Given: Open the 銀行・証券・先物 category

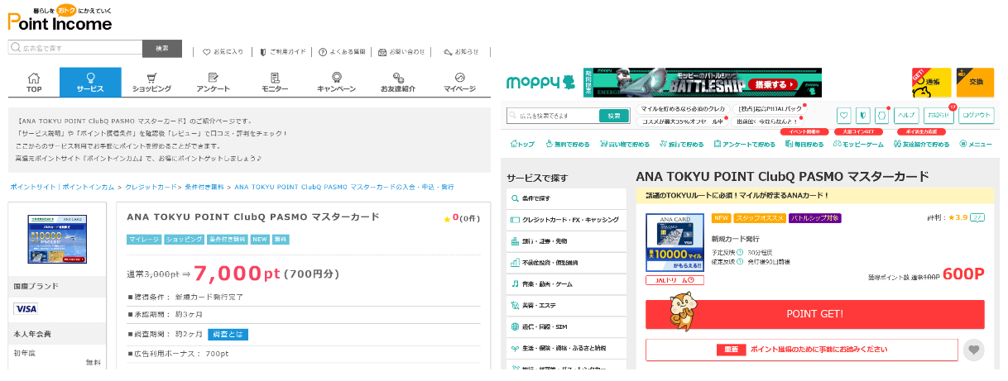Looking at the screenshot, I should 567,241.
